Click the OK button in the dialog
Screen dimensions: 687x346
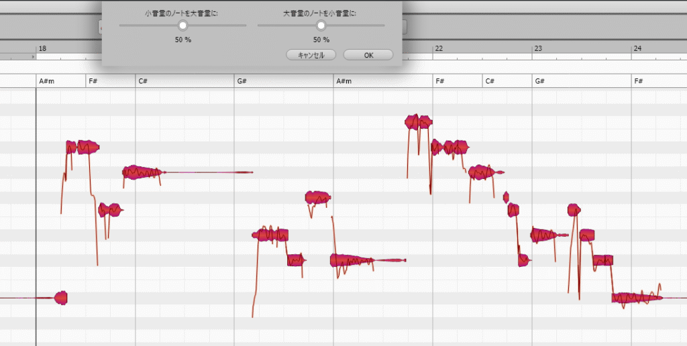[x=368, y=55]
